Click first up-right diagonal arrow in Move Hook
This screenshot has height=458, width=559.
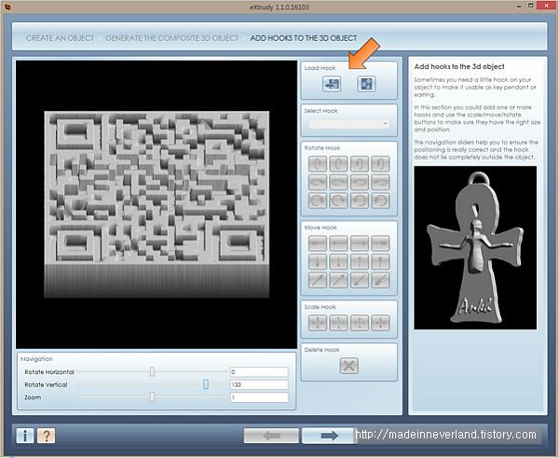tap(318, 280)
